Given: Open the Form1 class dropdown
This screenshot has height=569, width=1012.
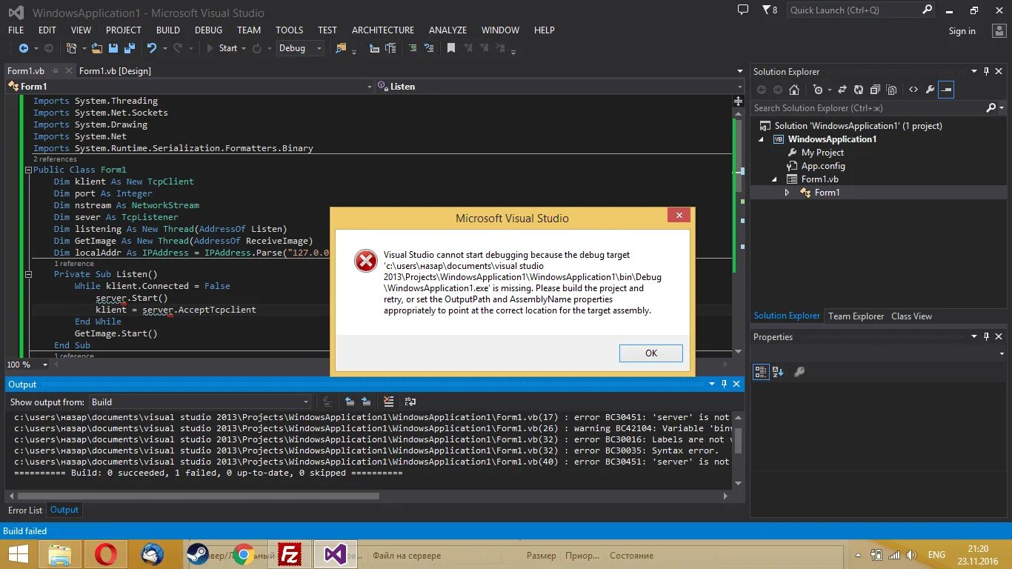Looking at the screenshot, I should tap(190, 87).
